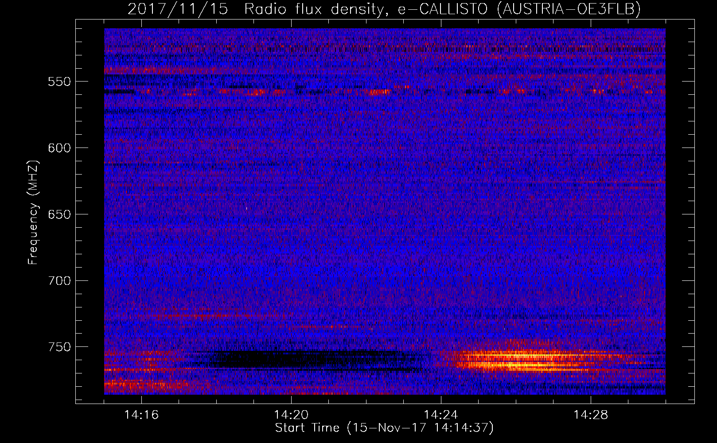Select the 14:28 time tick label
The height and width of the screenshot is (443, 717).
[x=591, y=415]
